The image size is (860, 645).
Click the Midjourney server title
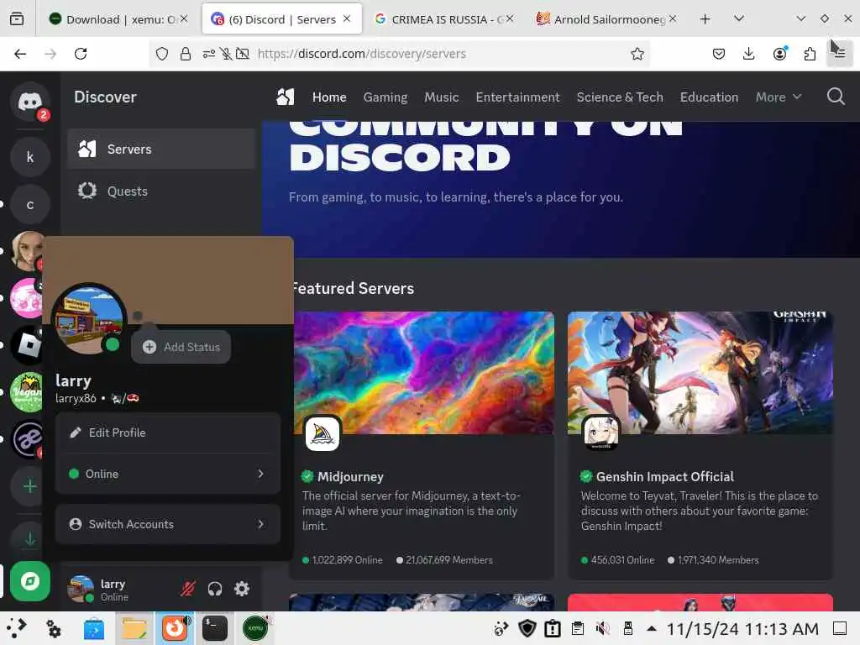tap(350, 477)
